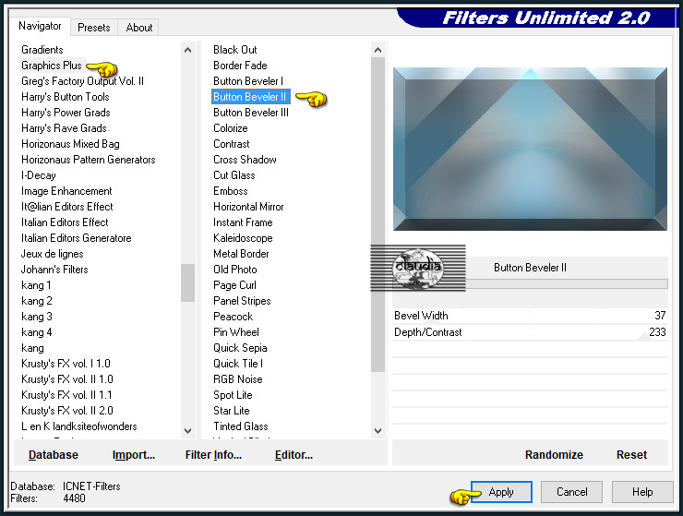Select the kang 4 category
Image resolution: width=683 pixels, height=516 pixels.
[37, 332]
